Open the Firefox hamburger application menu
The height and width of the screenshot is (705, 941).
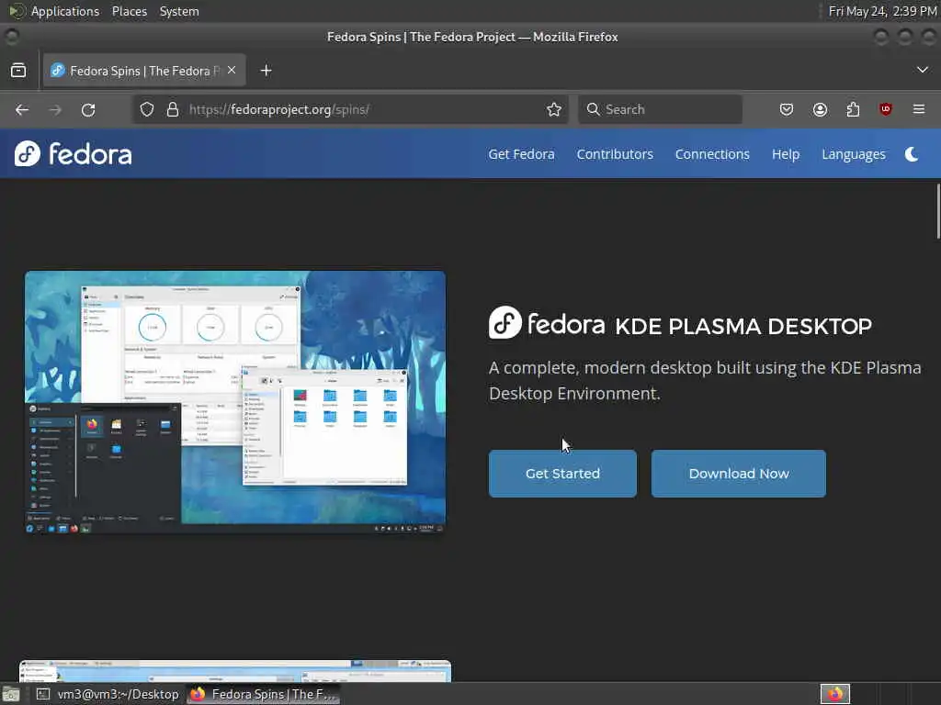(x=919, y=109)
